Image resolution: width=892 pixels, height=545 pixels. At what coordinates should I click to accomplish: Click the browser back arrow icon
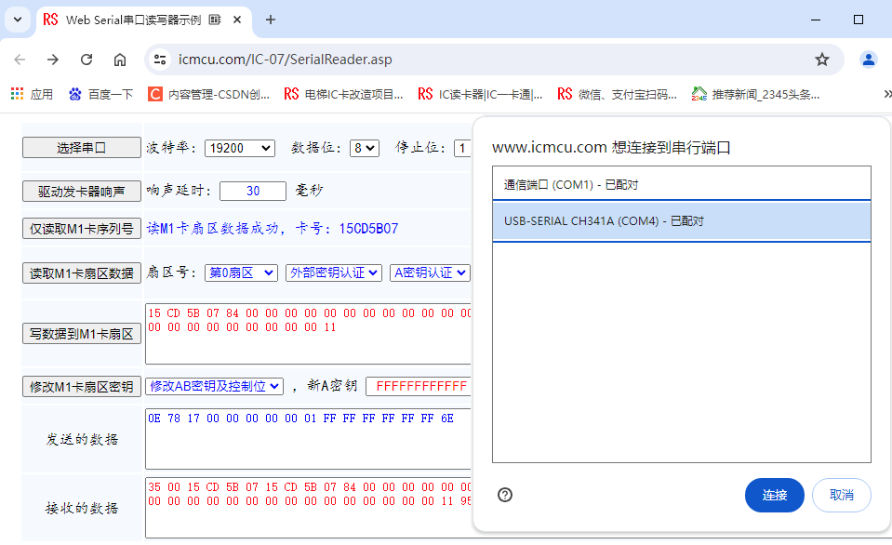pos(20,60)
